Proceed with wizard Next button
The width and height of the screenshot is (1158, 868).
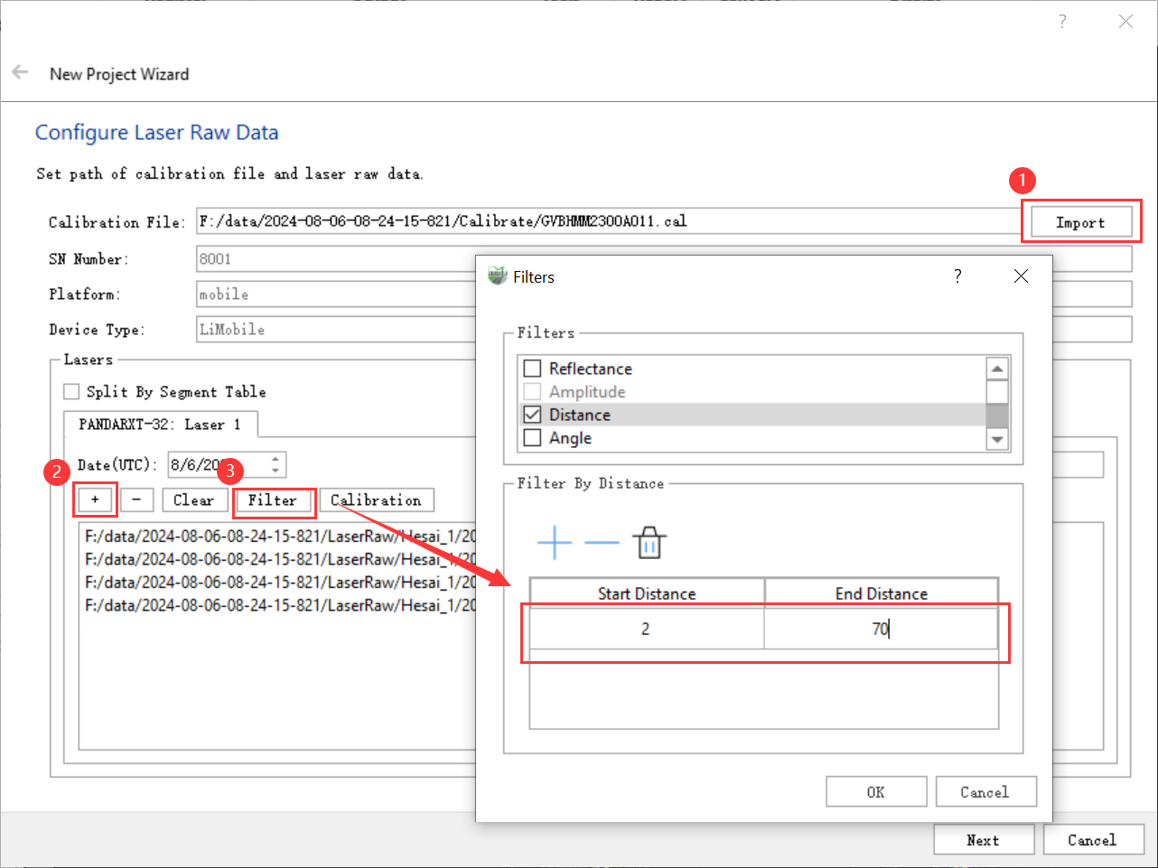point(984,840)
